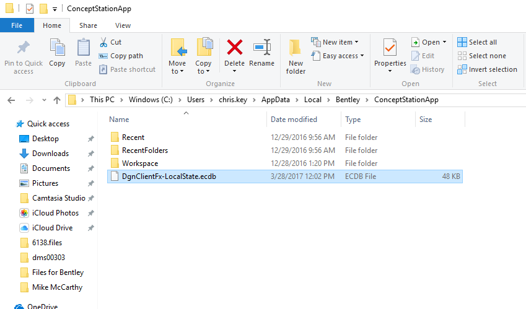
Task: Expand chevron after Local in address bar
Action: [328, 100]
